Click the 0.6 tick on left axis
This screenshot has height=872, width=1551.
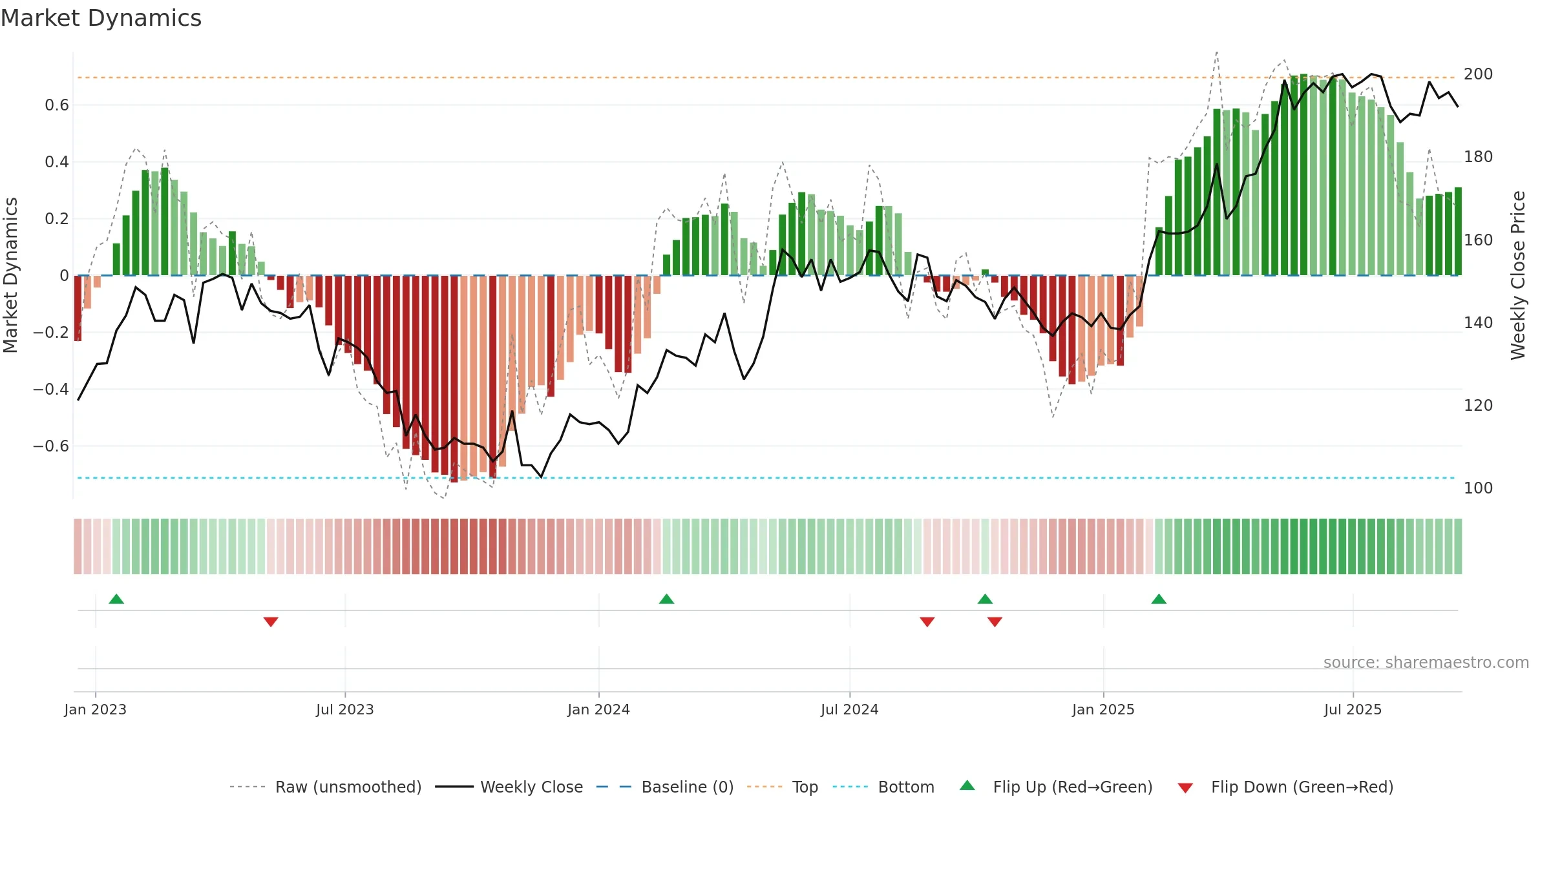[57, 105]
